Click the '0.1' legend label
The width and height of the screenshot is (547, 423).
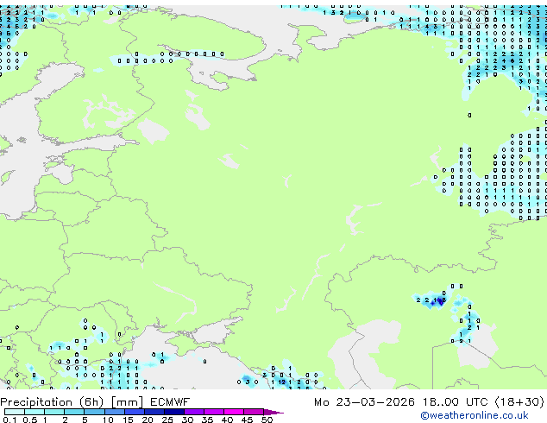(x=9, y=420)
